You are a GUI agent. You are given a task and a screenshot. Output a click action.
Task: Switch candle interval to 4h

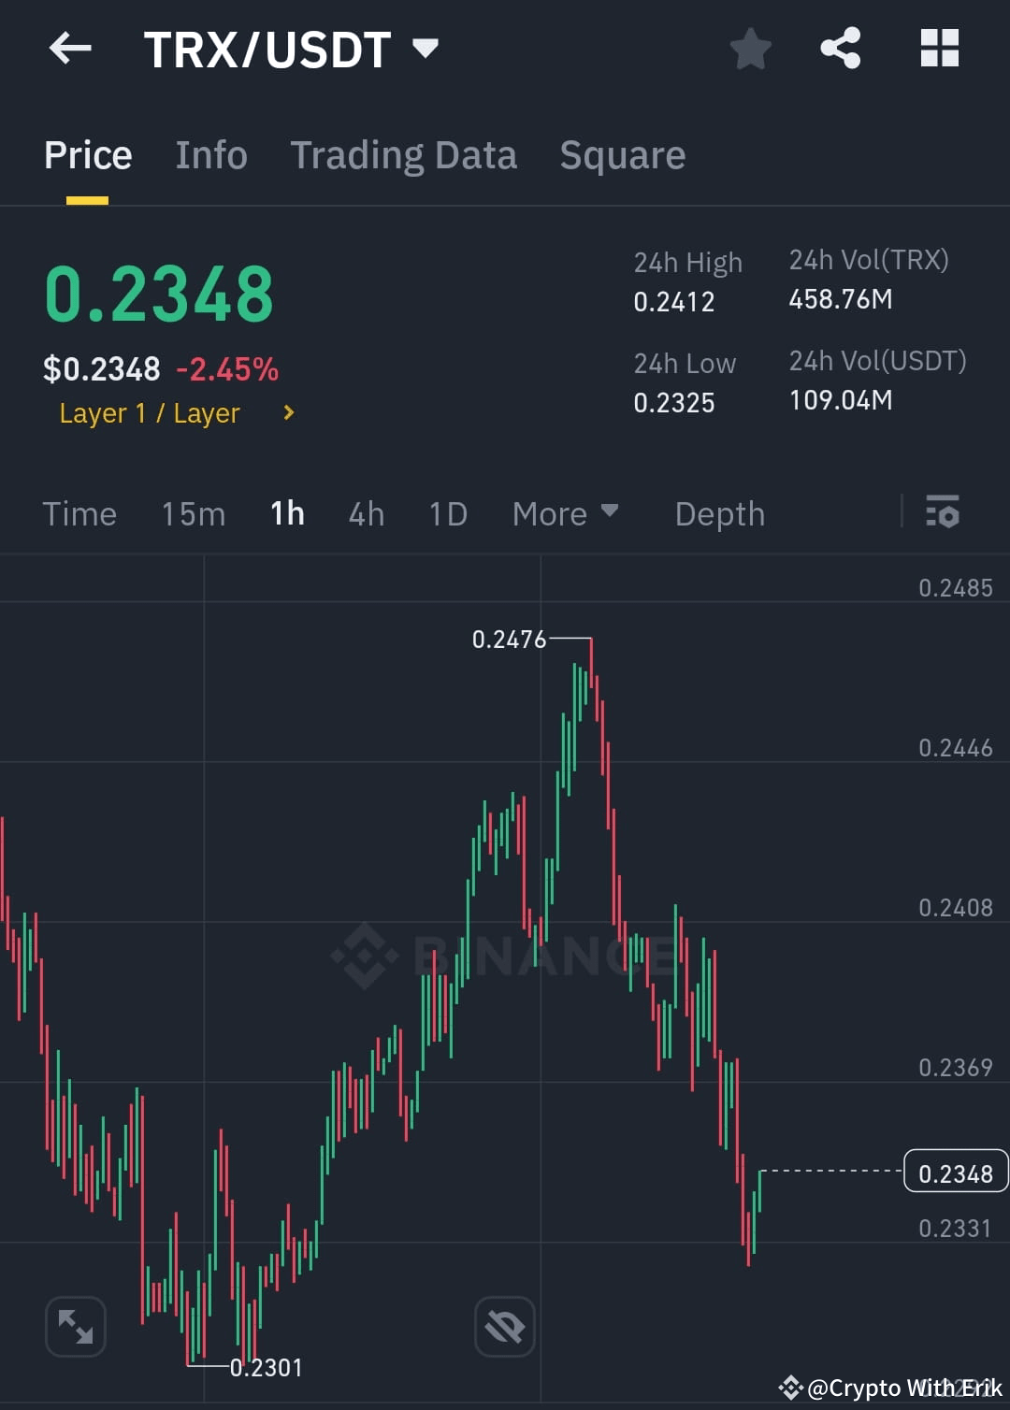(x=366, y=513)
